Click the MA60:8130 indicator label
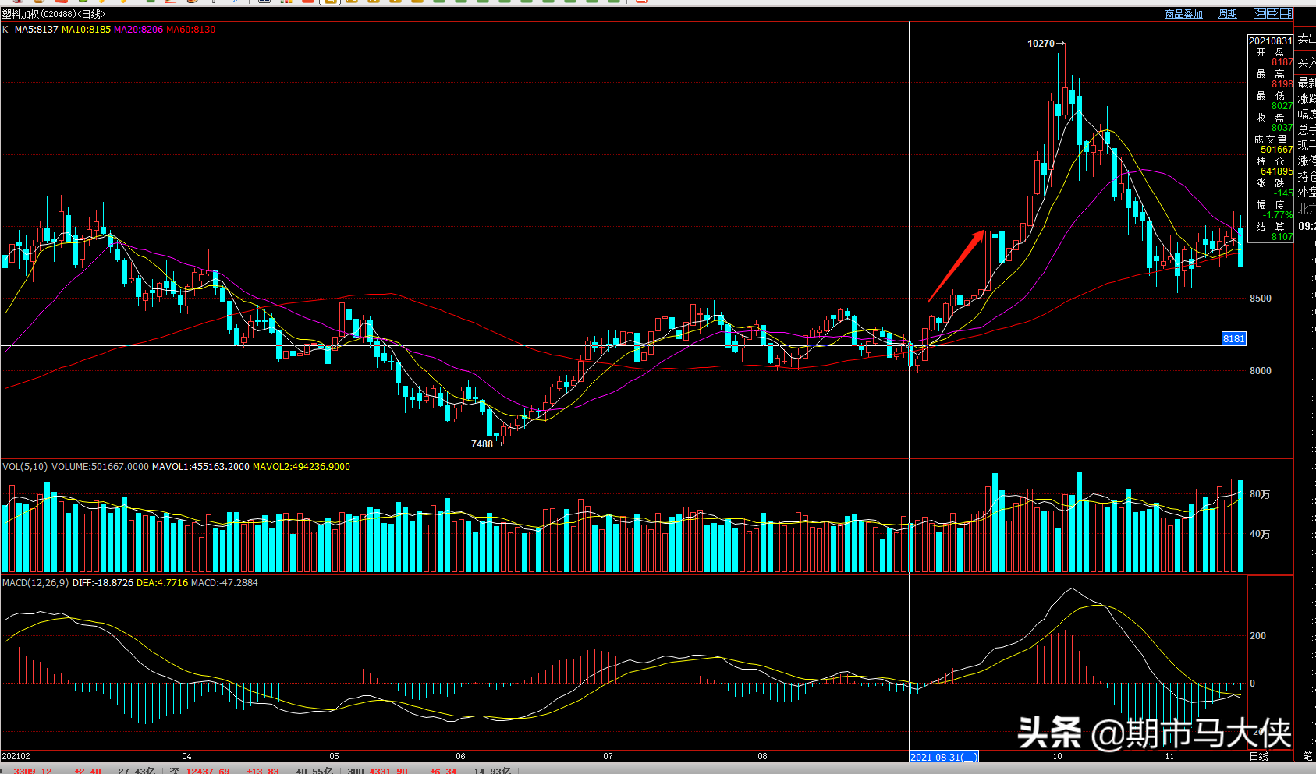Image resolution: width=1316 pixels, height=774 pixels. (191, 30)
